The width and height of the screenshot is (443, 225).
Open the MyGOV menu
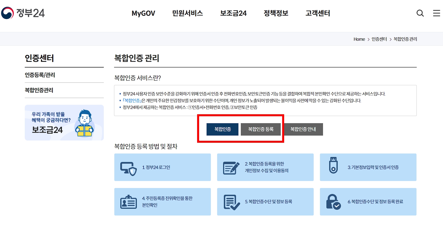(x=143, y=13)
